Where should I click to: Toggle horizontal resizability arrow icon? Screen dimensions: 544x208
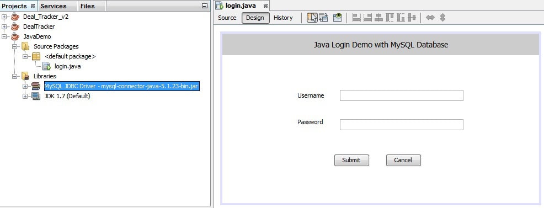(x=430, y=18)
